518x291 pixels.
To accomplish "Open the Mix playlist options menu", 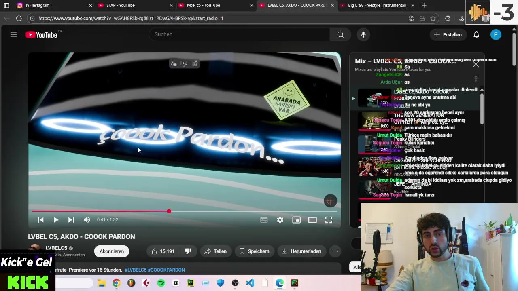I will pyautogui.click(x=476, y=79).
